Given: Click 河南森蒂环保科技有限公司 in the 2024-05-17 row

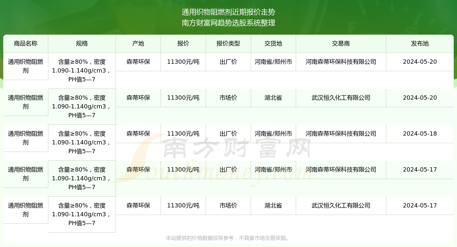Looking at the screenshot, I should (341, 170).
